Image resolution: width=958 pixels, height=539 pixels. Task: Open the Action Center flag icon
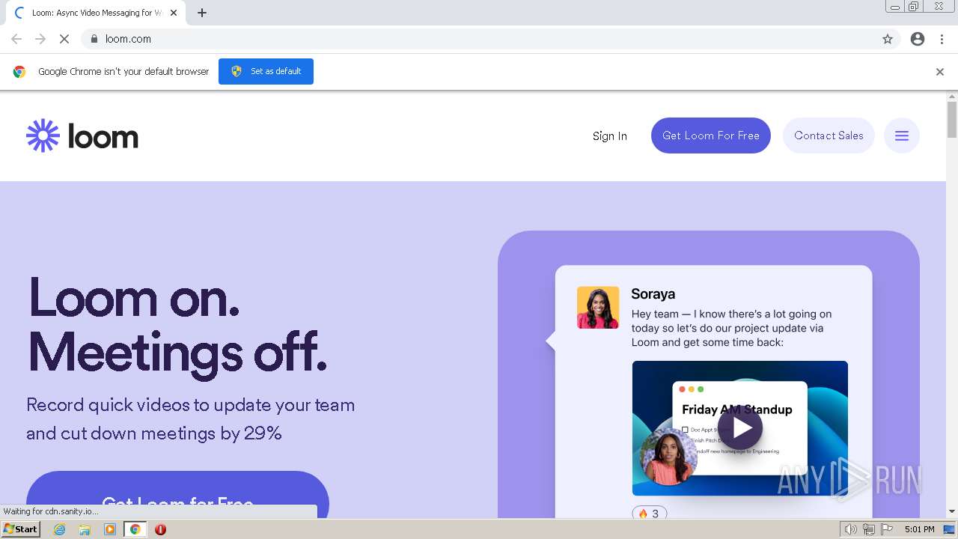click(x=888, y=529)
